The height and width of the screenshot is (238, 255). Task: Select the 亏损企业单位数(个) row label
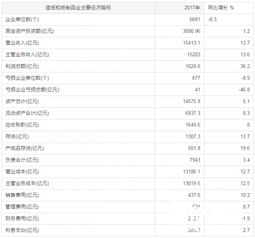tap(27, 78)
